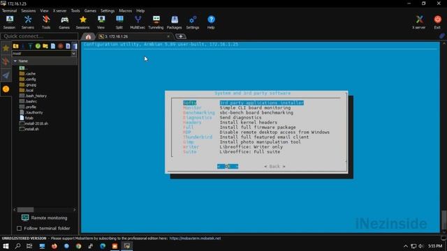Select the Headers menu entry
This screenshot has width=447, height=251.
192,123
